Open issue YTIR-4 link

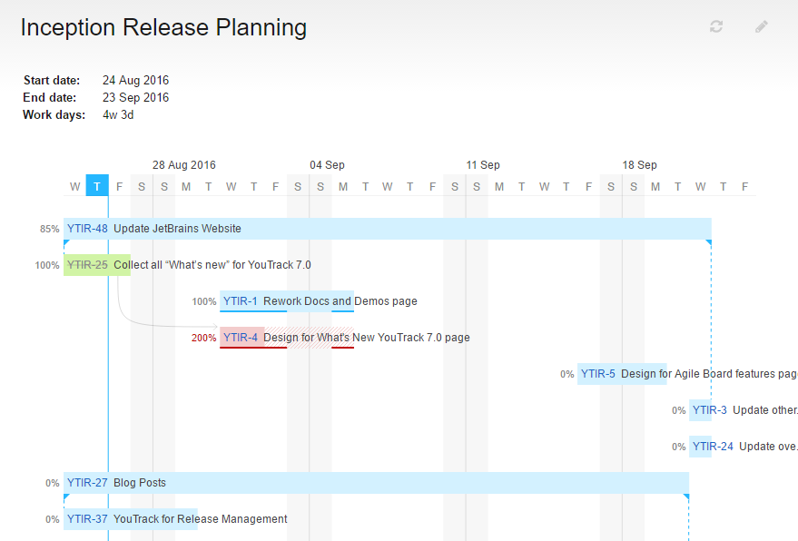239,338
